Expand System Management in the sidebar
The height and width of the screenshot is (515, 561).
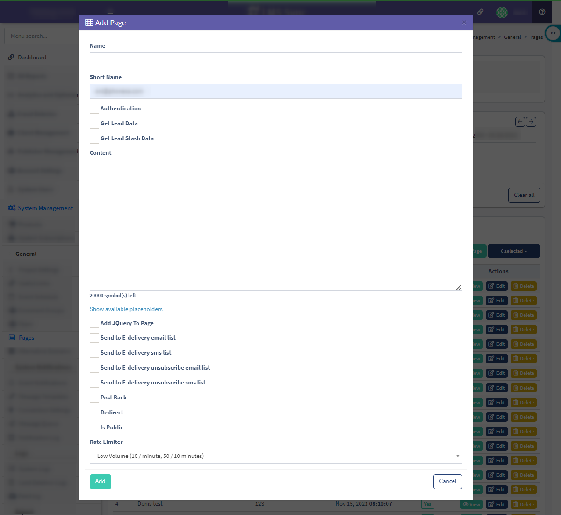click(45, 208)
